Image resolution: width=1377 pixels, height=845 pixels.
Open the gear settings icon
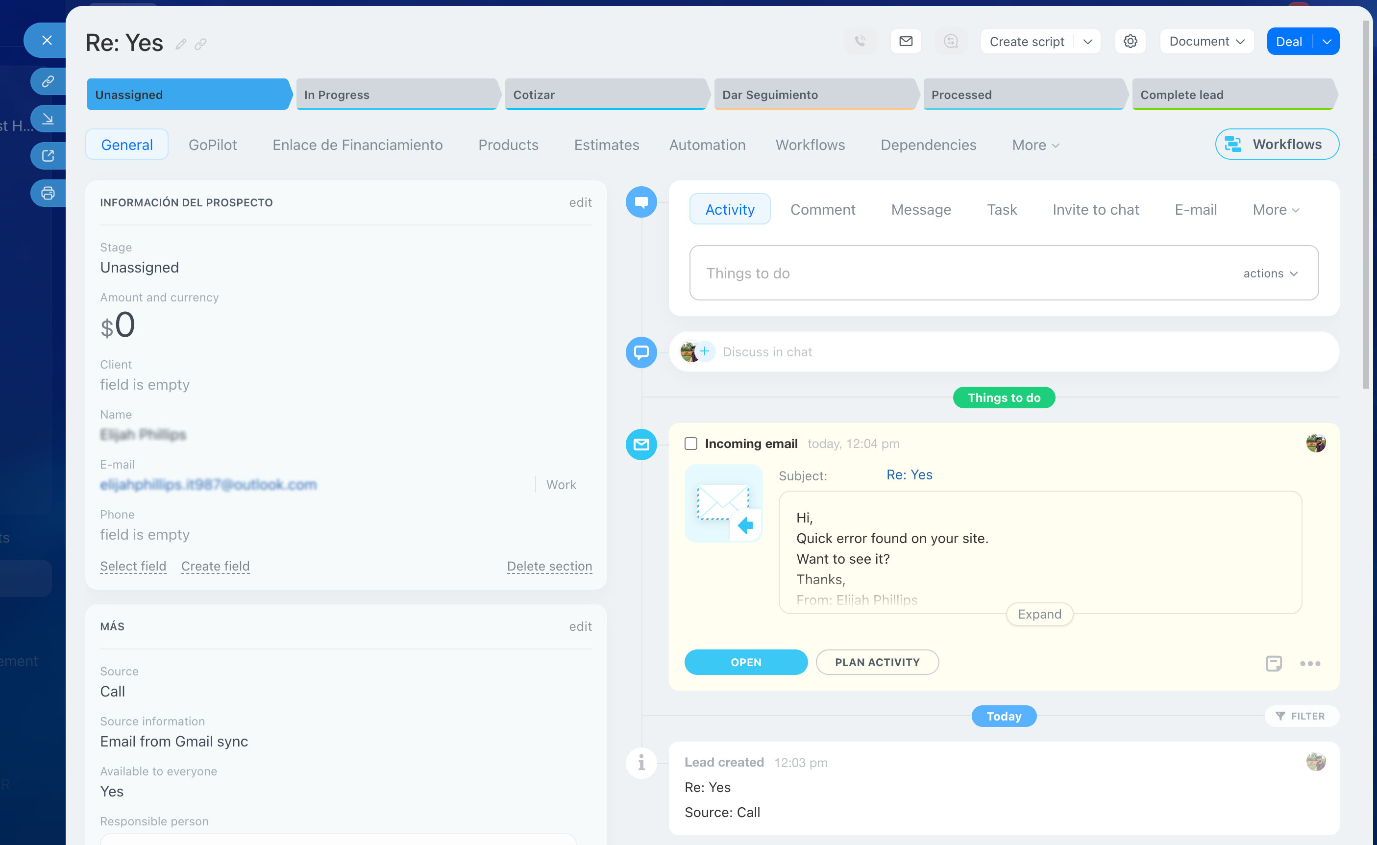(1130, 41)
